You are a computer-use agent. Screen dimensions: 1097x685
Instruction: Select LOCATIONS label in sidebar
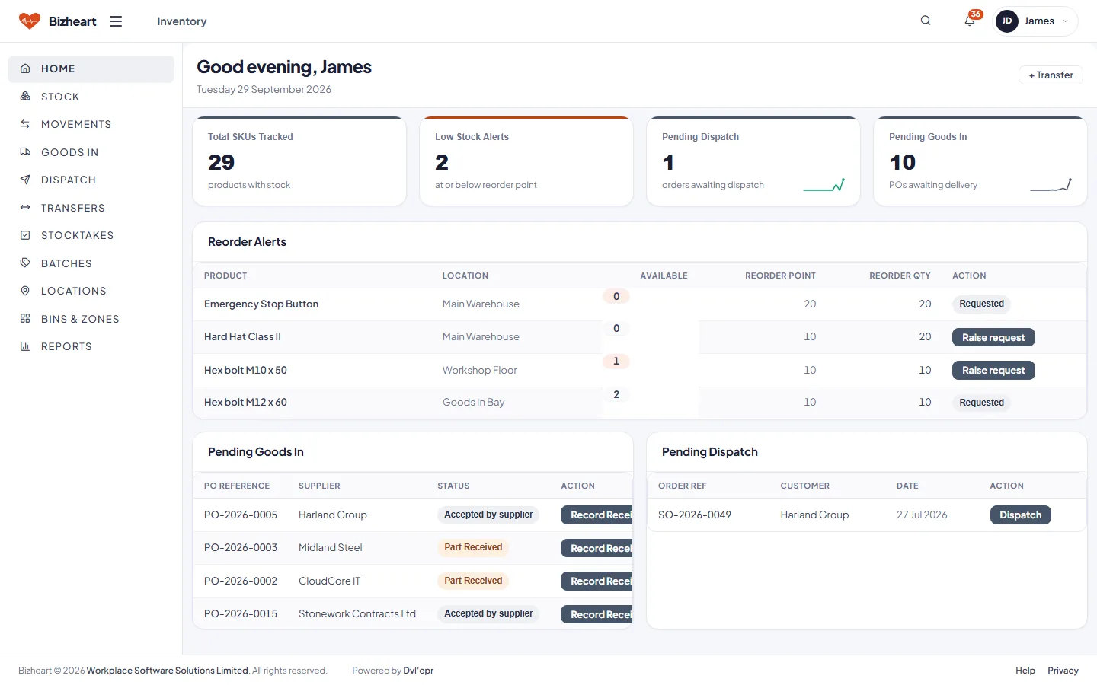tap(74, 291)
